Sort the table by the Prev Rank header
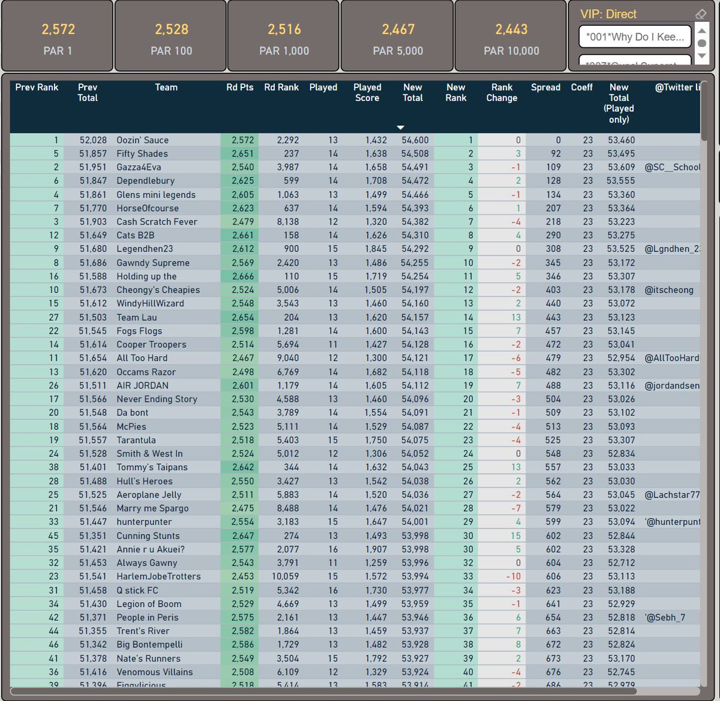 coord(37,87)
